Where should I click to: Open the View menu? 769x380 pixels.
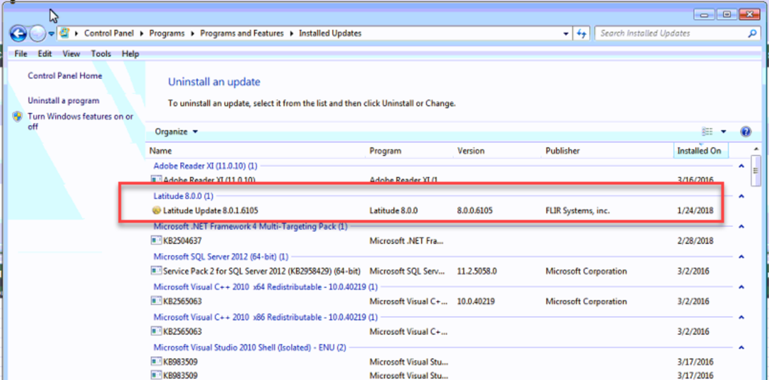tap(71, 53)
